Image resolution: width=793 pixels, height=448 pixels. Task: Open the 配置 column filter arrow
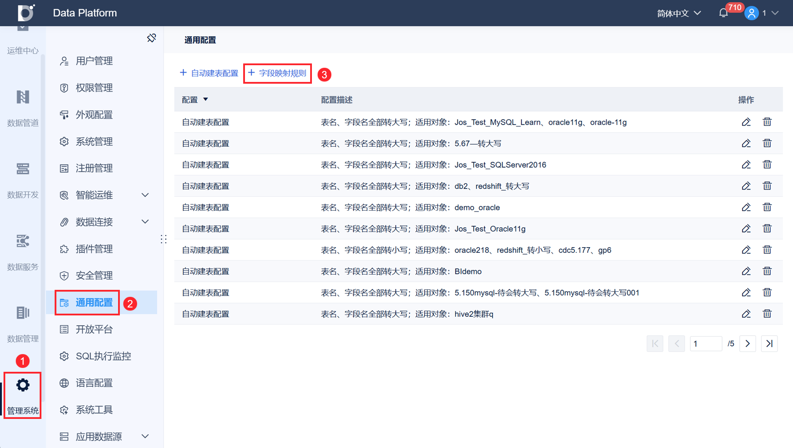(x=205, y=100)
